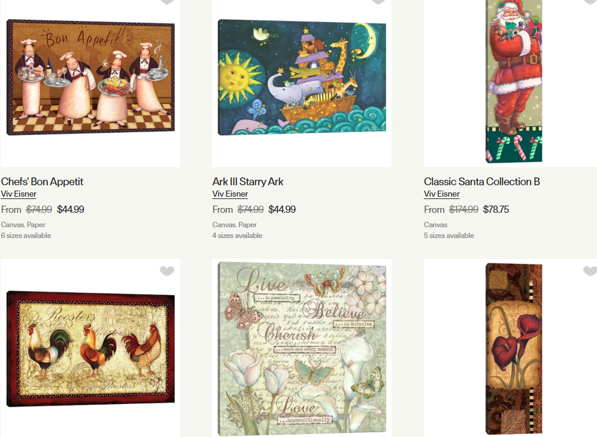Screen dimensions: 597x437
Task: Click heart icon above Ark III Starry Ark
Action: pos(378,2)
